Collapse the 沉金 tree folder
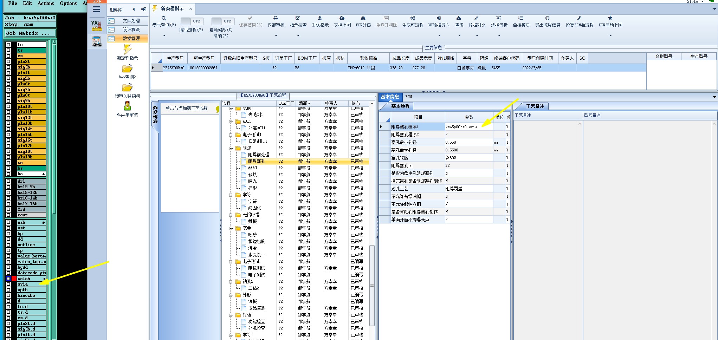This screenshot has width=718, height=340. point(231,228)
